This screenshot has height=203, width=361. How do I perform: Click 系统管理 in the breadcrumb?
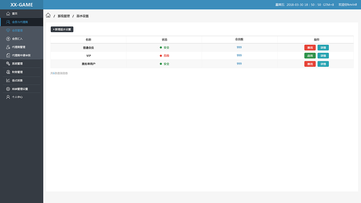pos(64,16)
